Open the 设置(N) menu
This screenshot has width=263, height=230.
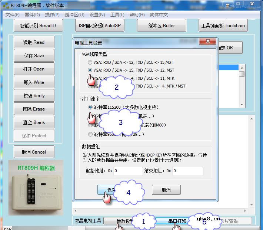pos(97,15)
